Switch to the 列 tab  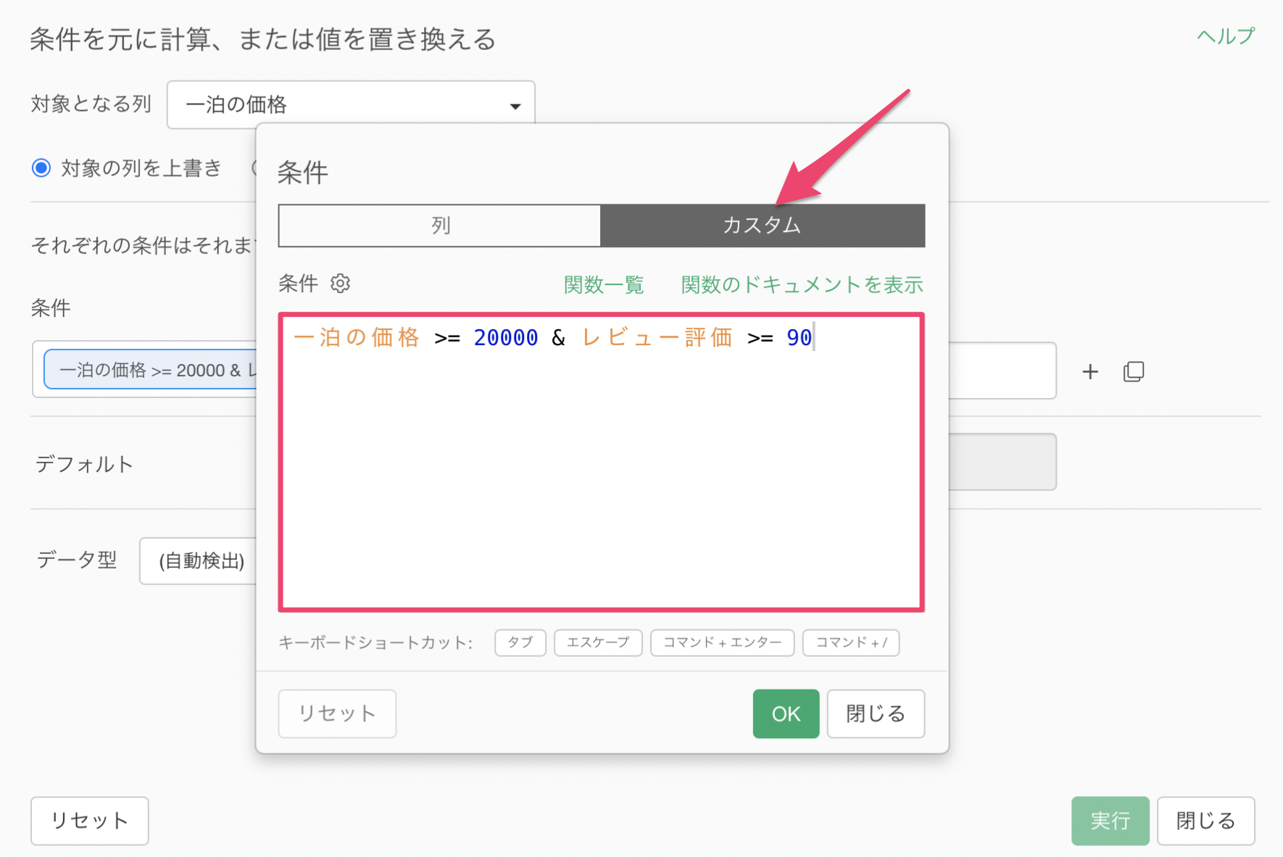pos(439,225)
